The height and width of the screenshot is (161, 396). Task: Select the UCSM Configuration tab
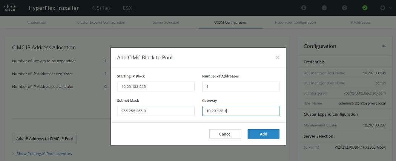coord(230,23)
